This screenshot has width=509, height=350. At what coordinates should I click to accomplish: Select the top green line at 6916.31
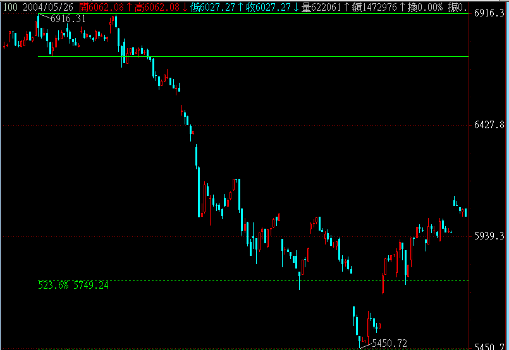[x=253, y=14]
